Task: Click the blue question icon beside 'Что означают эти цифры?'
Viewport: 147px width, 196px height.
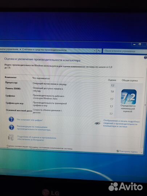Action: point(11,119)
